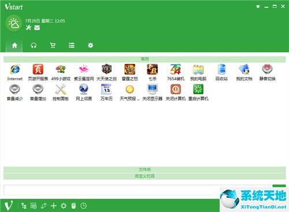Expand the 文件夹 group header
Viewport: 289px width, 212px height.
(x=144, y=169)
